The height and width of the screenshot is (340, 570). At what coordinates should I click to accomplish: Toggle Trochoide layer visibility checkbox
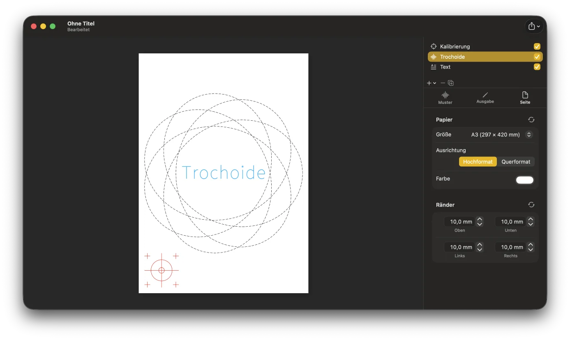(537, 57)
